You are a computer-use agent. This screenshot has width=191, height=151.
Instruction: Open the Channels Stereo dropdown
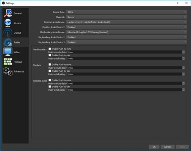[x=126, y=17]
